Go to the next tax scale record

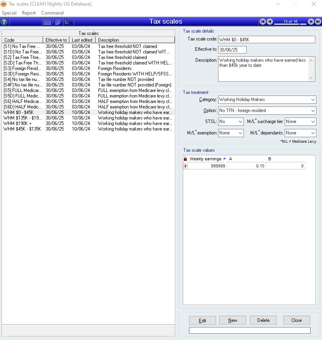(311, 22)
